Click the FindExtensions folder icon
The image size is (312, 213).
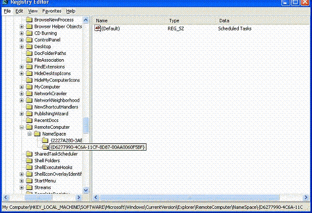(29, 66)
